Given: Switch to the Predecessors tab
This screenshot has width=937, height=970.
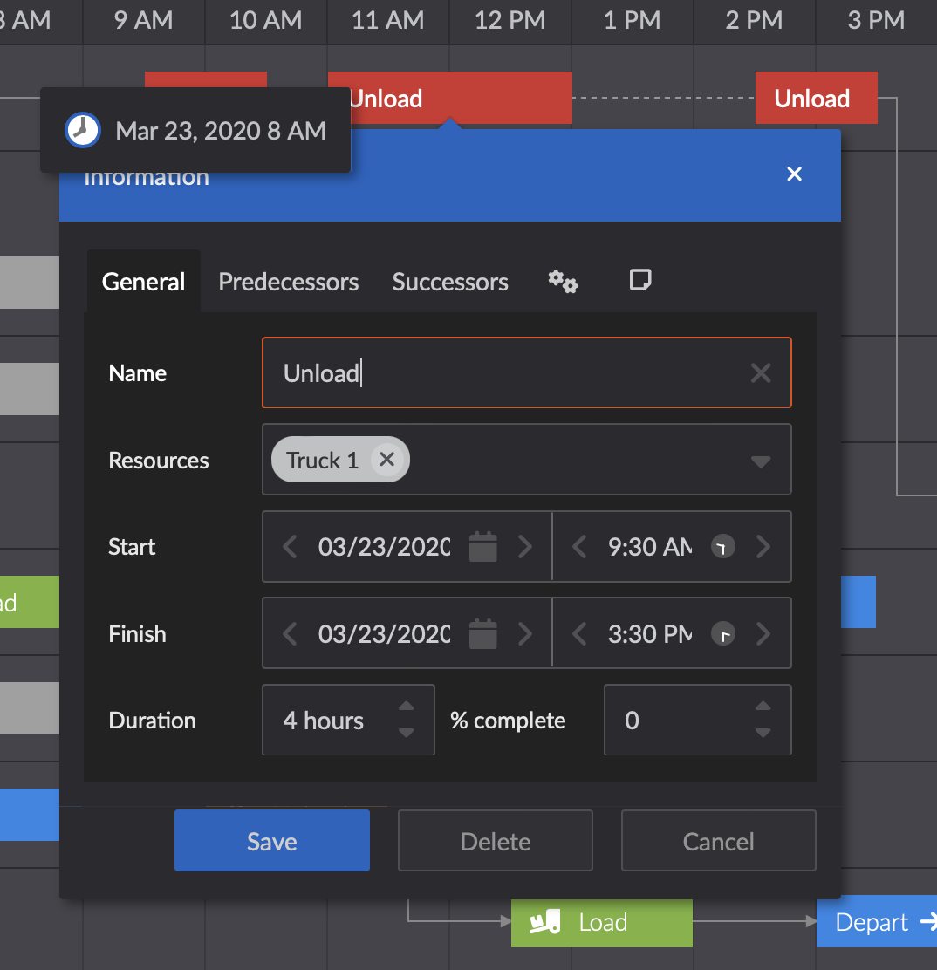Looking at the screenshot, I should tap(288, 281).
